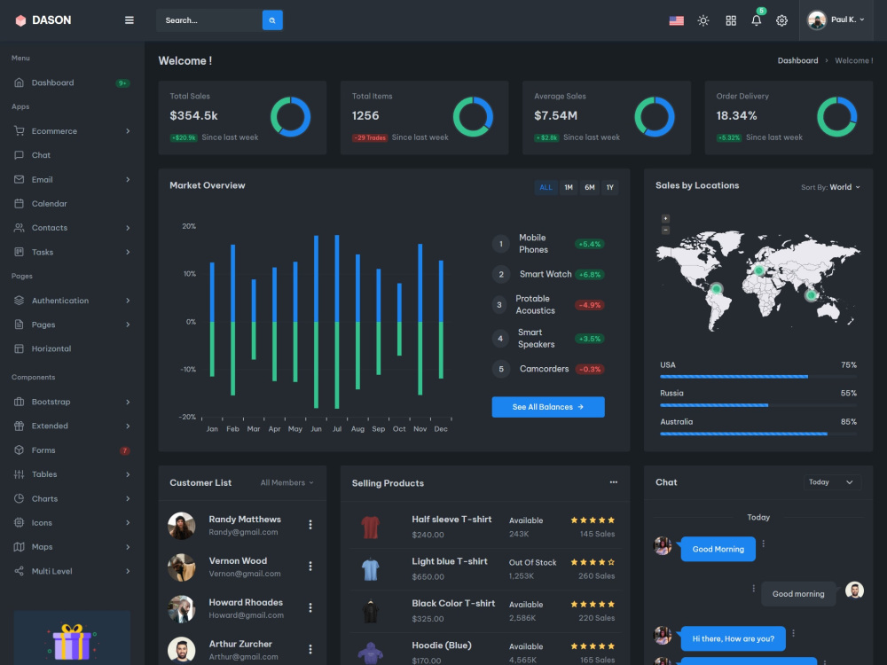Click the Maps sidebar icon
887x665 pixels.
pyautogui.click(x=19, y=547)
